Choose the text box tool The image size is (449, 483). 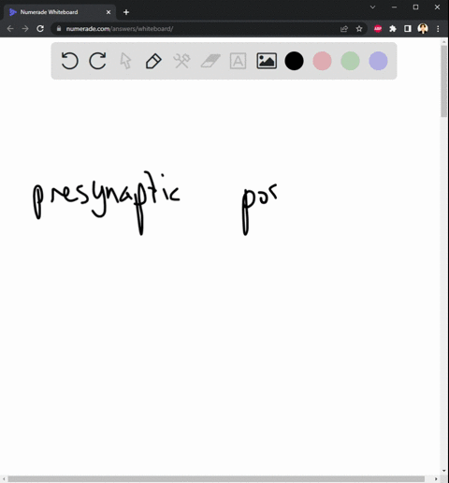[238, 61]
